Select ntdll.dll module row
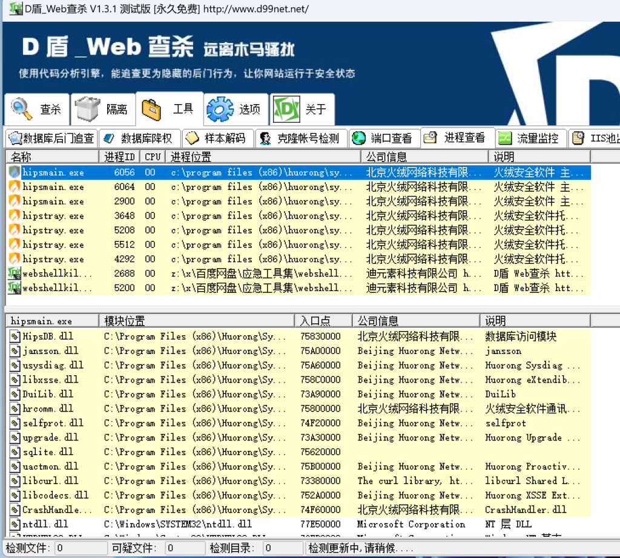Viewport: 620px width, 558px height. click(x=298, y=524)
